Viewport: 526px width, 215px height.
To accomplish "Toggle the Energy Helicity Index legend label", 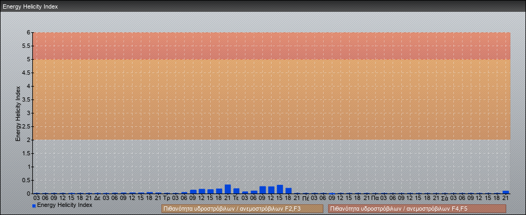I will [x=65, y=205].
